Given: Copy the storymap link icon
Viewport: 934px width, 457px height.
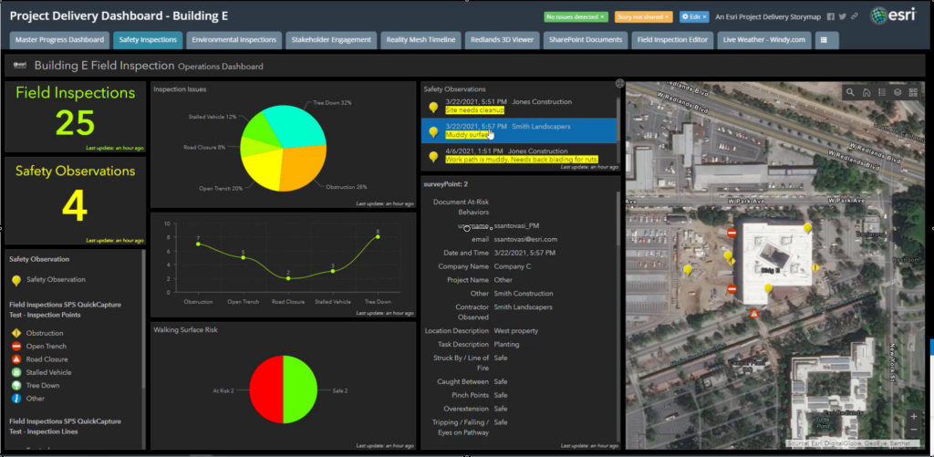Looking at the screenshot, I should pos(854,16).
